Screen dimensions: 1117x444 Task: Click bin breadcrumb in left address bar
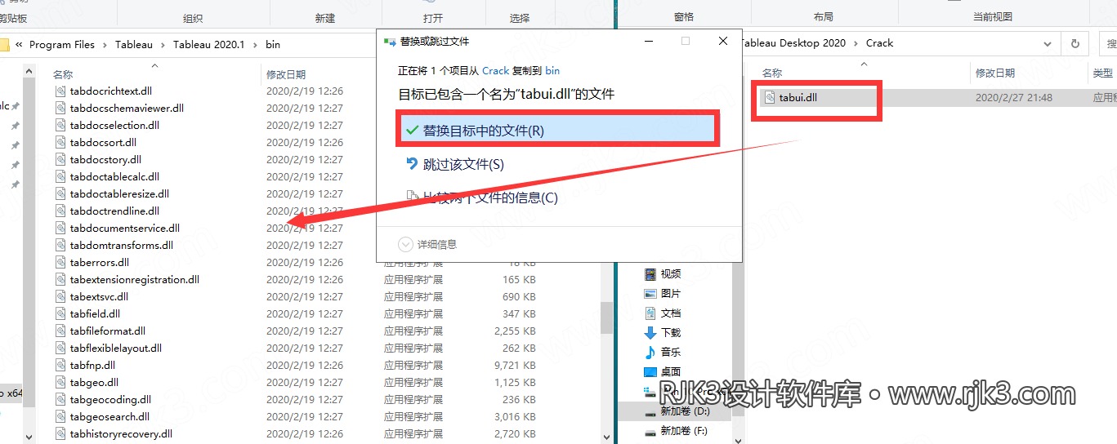pos(273,45)
